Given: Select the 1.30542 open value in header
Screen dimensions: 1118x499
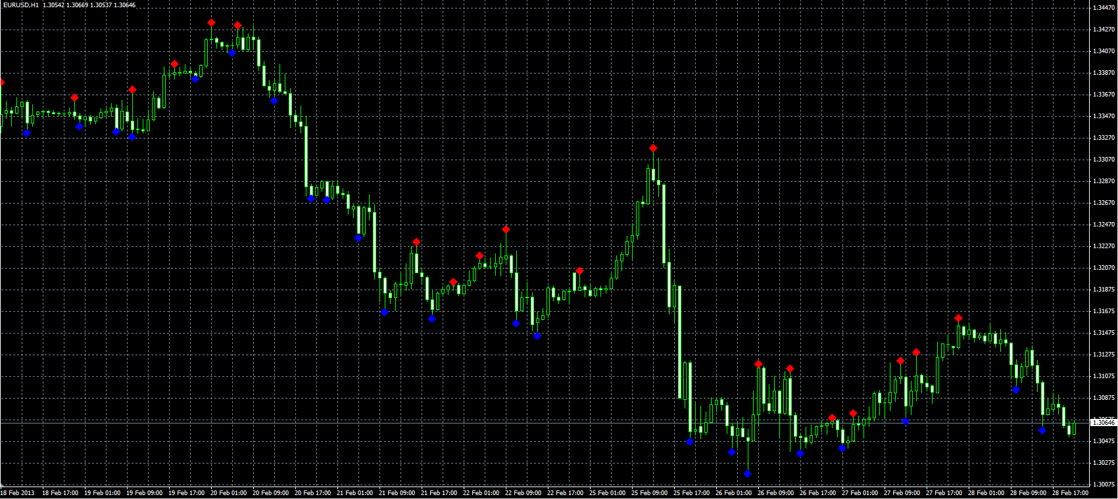Looking at the screenshot, I should (x=53, y=5).
